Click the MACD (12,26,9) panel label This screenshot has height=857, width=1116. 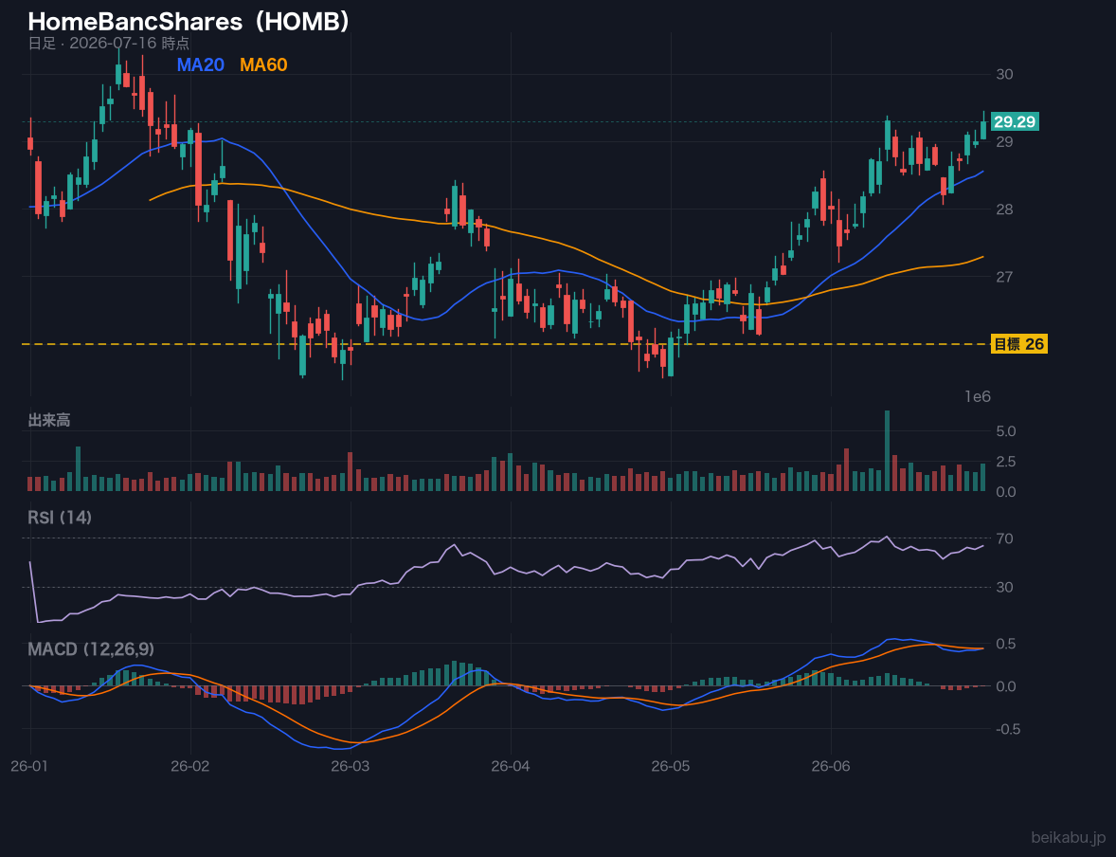coord(90,649)
